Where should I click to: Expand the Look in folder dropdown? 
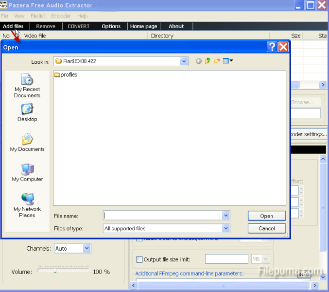(x=184, y=61)
